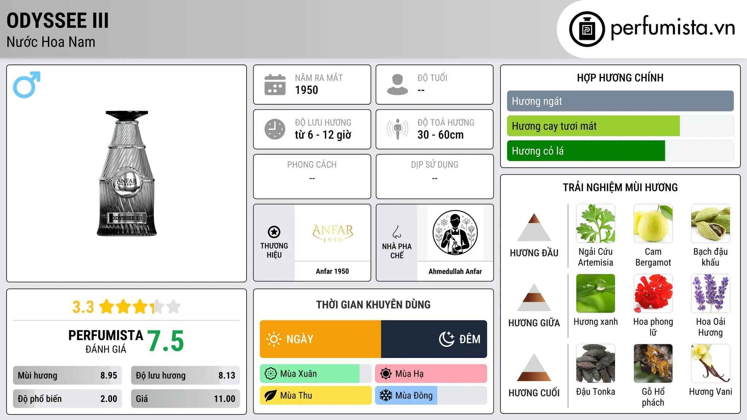Click the Hương cay tươi mát accord bar
The image size is (747, 420).
(620, 126)
